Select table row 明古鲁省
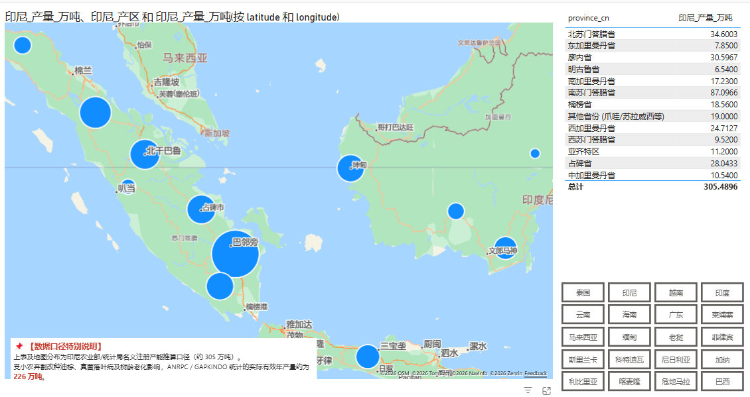The image size is (750, 397). click(652, 70)
